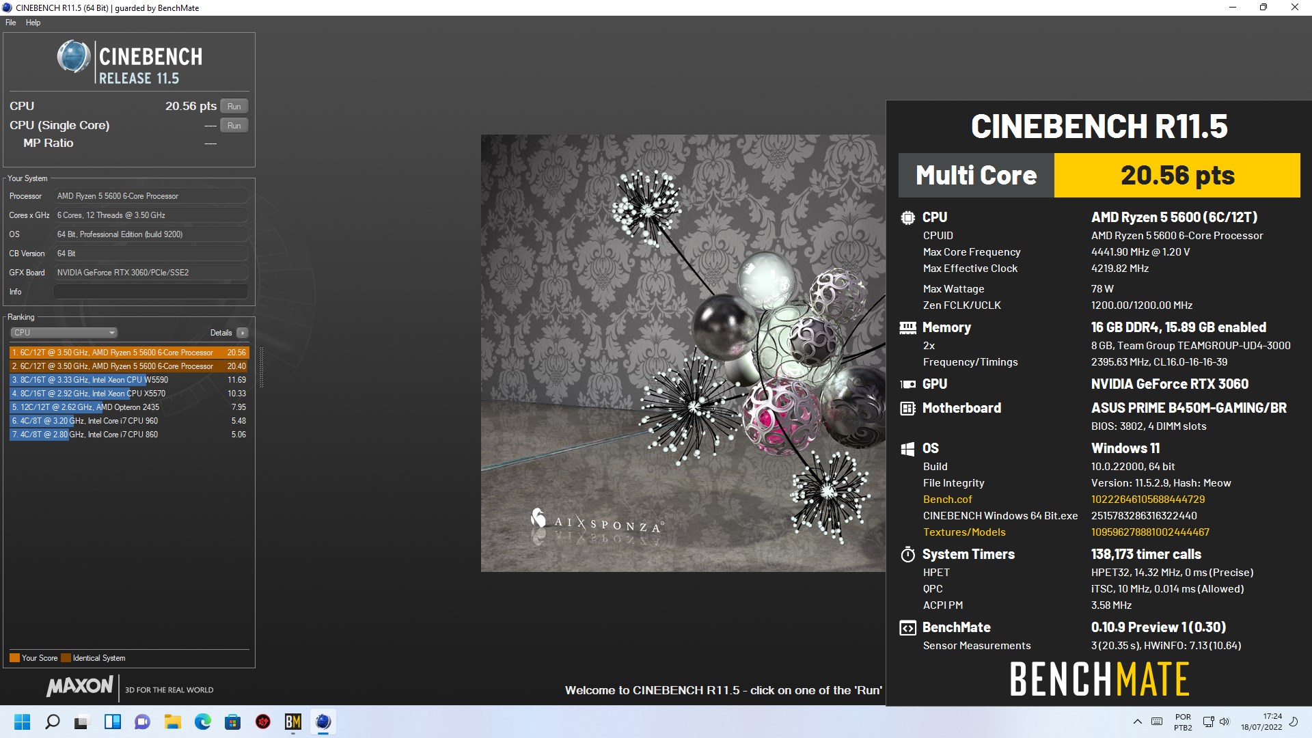
Task: Open Microsoft Store from taskbar
Action: click(x=233, y=722)
